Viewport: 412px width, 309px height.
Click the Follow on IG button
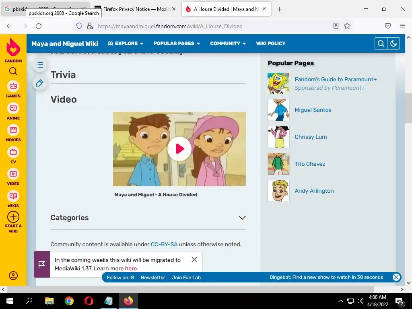pos(120,278)
